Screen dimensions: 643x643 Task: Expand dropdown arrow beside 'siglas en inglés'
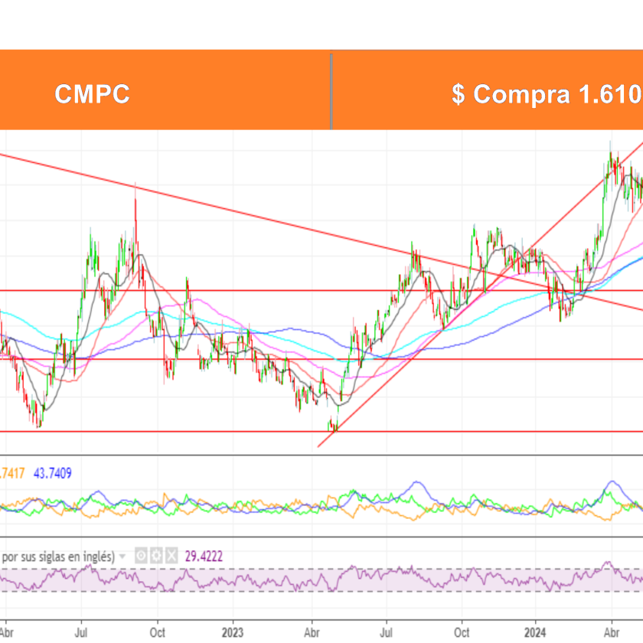click(x=122, y=557)
